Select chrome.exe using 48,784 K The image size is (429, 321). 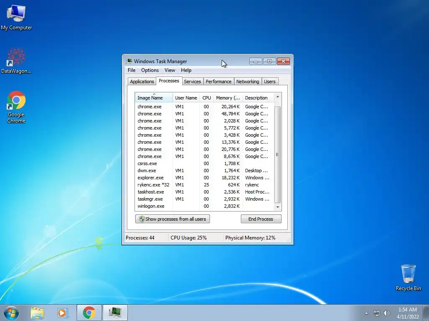click(204, 114)
